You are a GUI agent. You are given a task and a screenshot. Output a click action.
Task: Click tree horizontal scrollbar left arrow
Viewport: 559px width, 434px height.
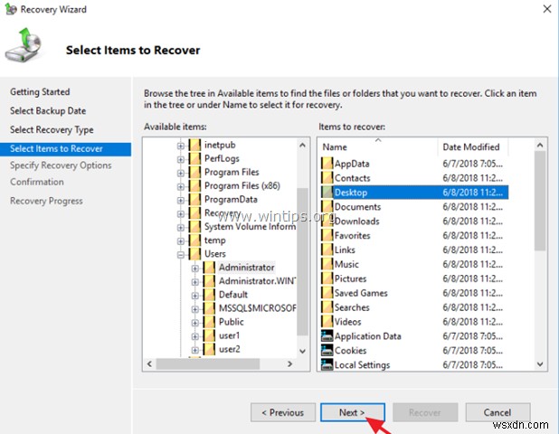150,363
